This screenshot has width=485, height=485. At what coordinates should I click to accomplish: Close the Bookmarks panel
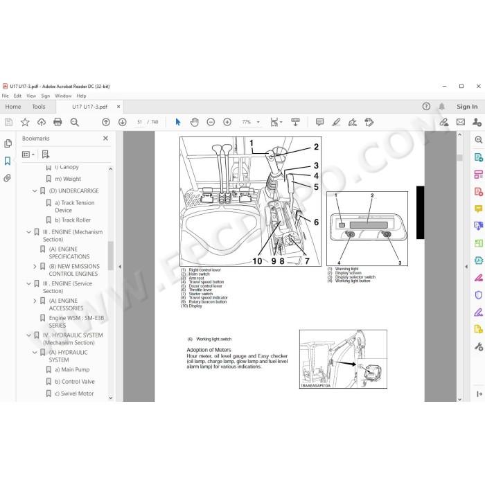(x=106, y=139)
